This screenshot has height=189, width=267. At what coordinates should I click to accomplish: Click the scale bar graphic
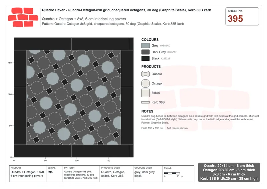(172, 173)
